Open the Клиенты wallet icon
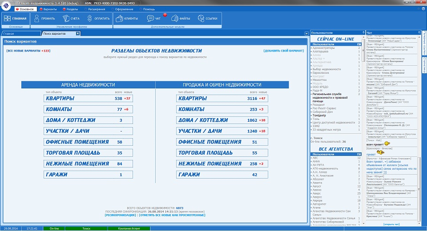 [x=119, y=19]
